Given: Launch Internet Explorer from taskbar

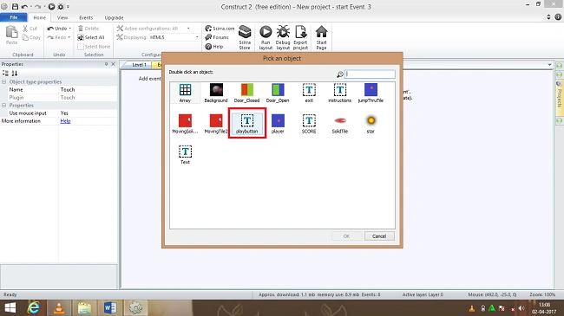Looking at the screenshot, I should pos(34,308).
